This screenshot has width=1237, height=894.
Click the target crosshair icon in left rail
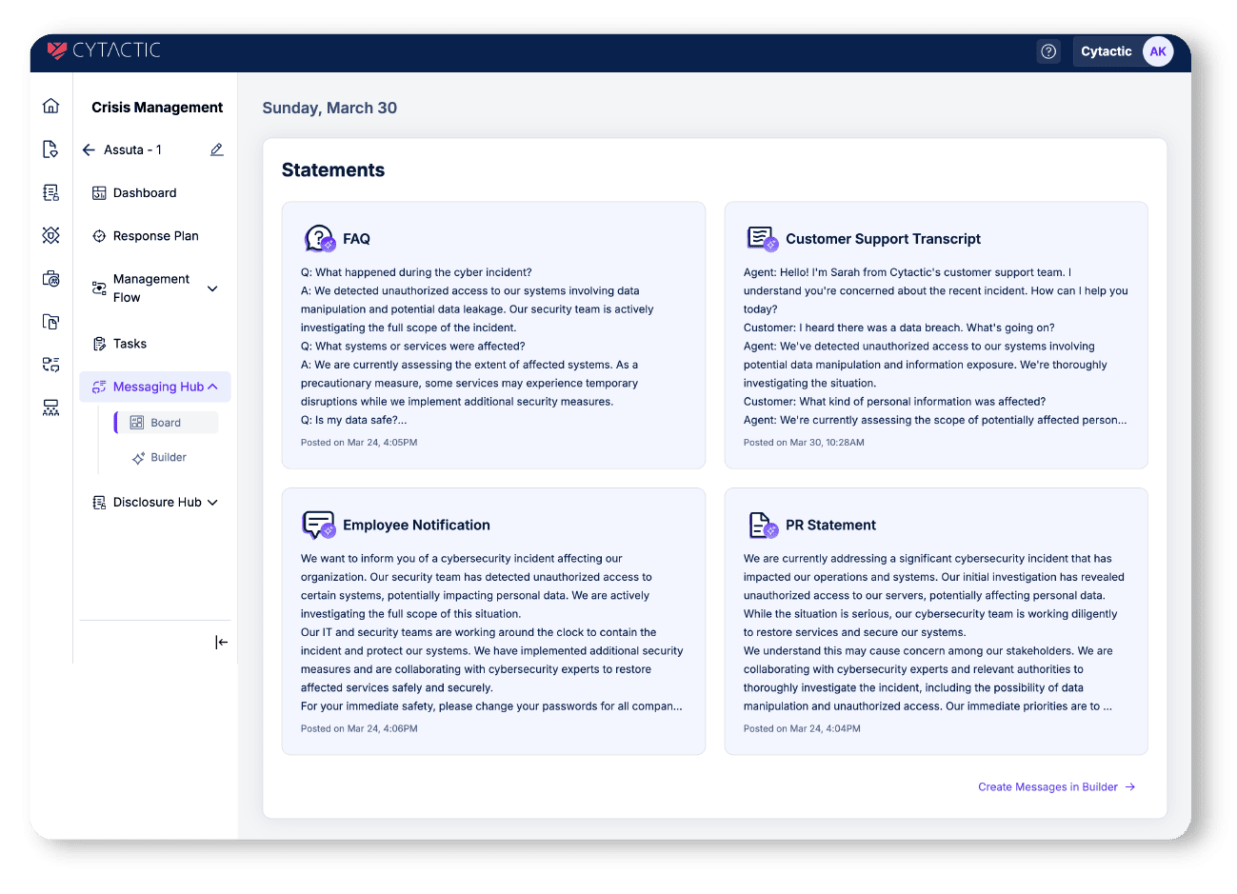pos(51,235)
